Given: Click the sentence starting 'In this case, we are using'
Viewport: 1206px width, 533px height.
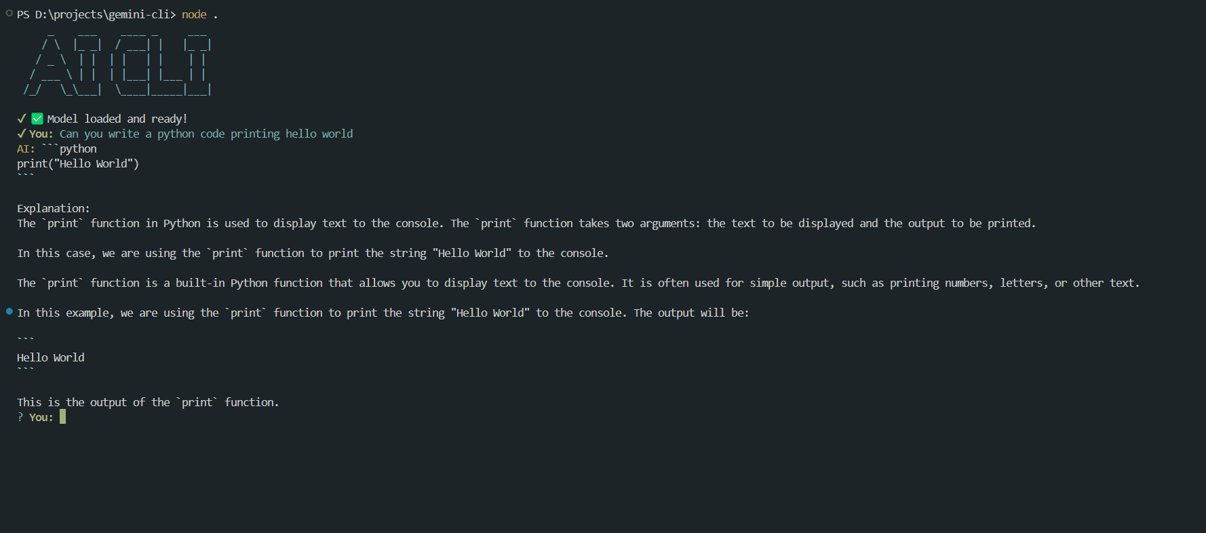Looking at the screenshot, I should (x=313, y=253).
